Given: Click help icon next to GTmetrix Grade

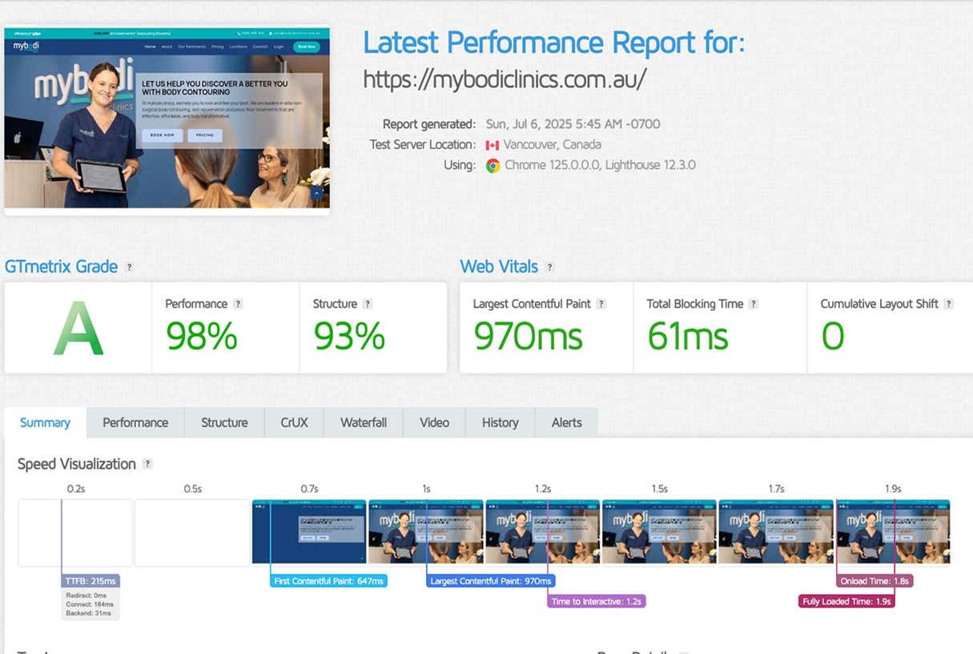Looking at the screenshot, I should click(x=130, y=268).
